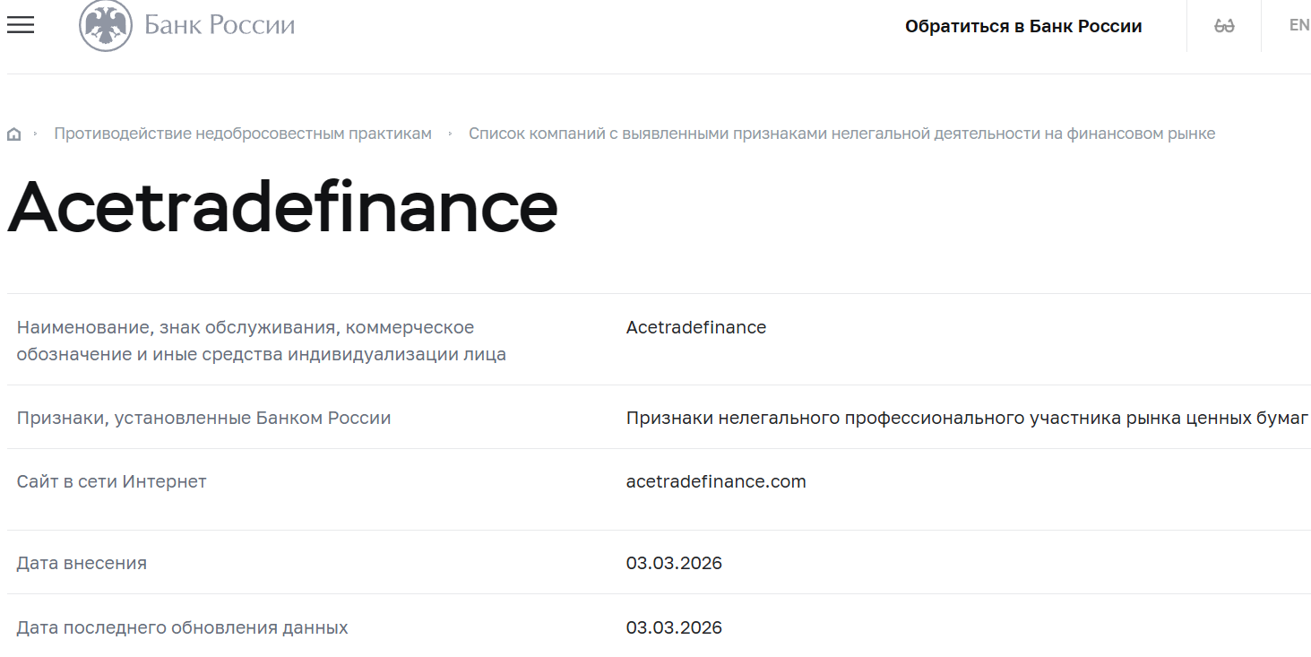Viewport: 1311px width, 657px height.
Task: Switch site language to English with EN
Action: click(x=1298, y=25)
